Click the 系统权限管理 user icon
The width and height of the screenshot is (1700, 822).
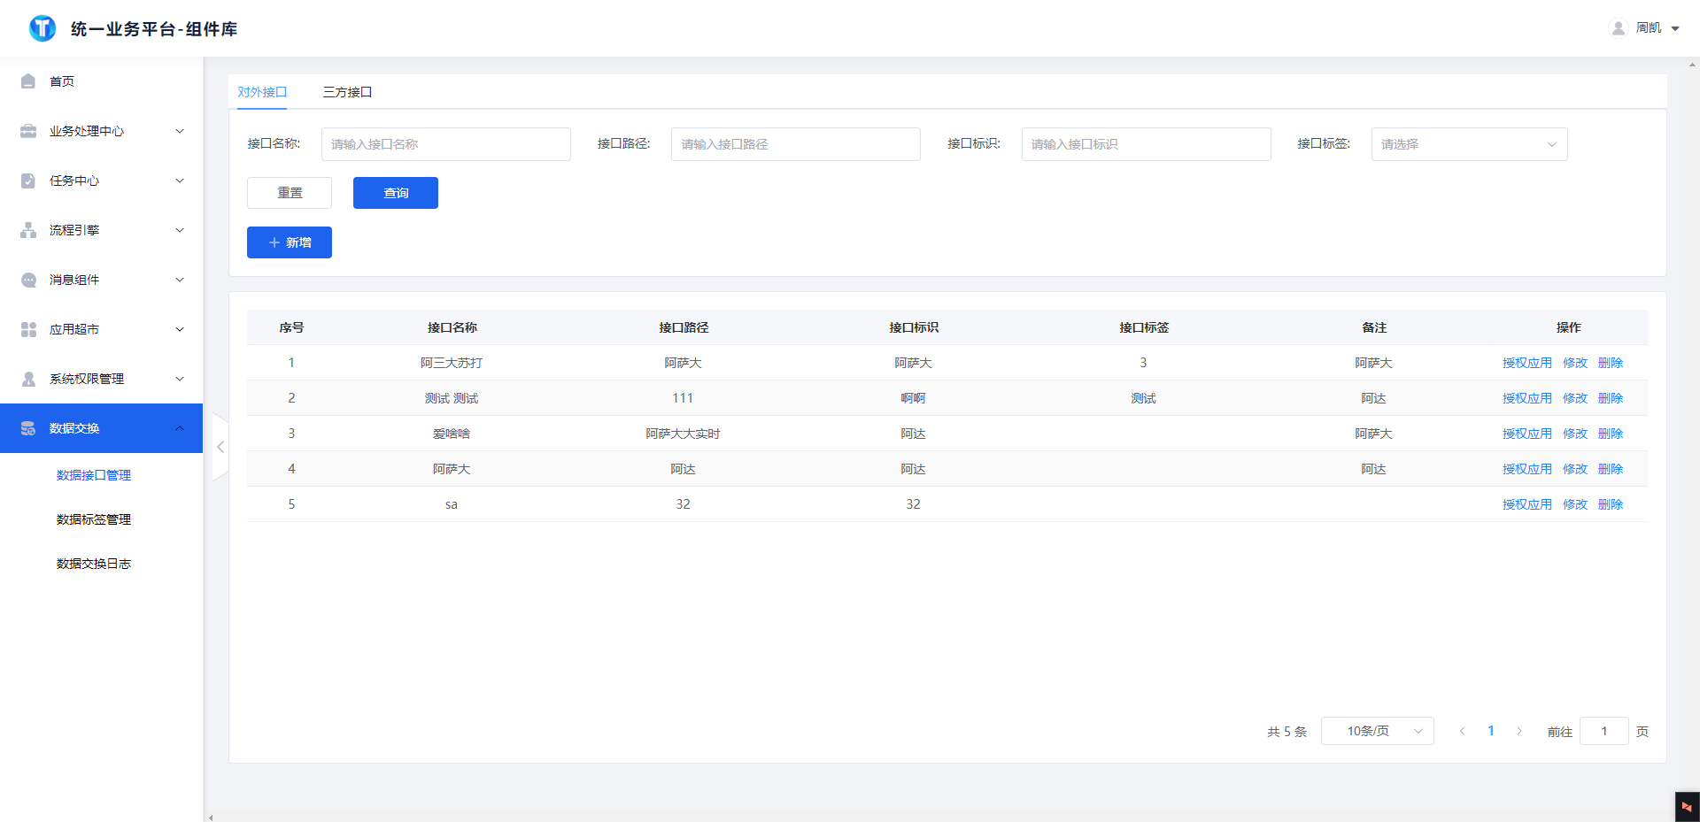tap(28, 379)
